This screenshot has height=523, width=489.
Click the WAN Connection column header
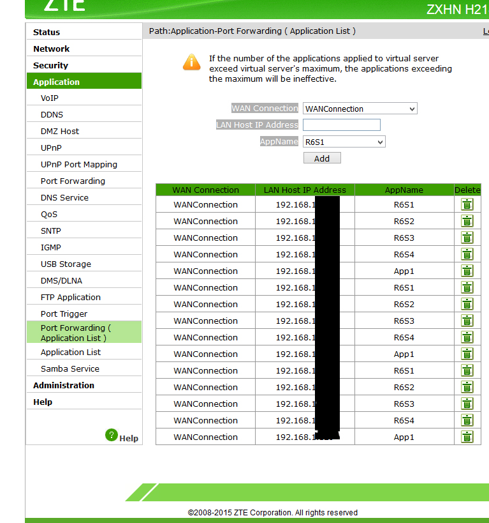[x=205, y=190]
